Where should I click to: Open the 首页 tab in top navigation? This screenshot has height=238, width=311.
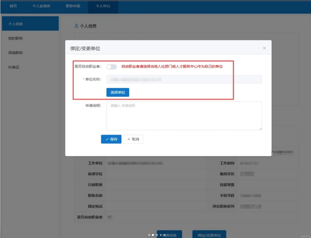(13, 6)
